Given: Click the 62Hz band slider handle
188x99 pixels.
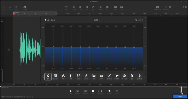Looking at the screenshot, I should (62, 47).
